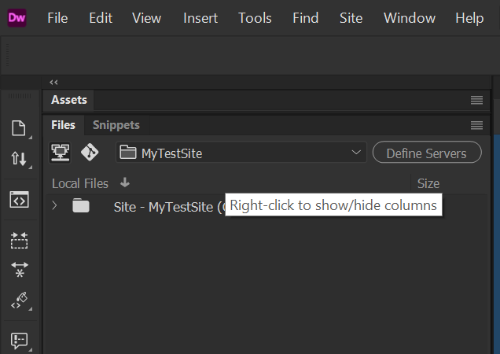500x354 pixels.
Task: Click the Apply Comment icon
Action: pyautogui.click(x=20, y=340)
